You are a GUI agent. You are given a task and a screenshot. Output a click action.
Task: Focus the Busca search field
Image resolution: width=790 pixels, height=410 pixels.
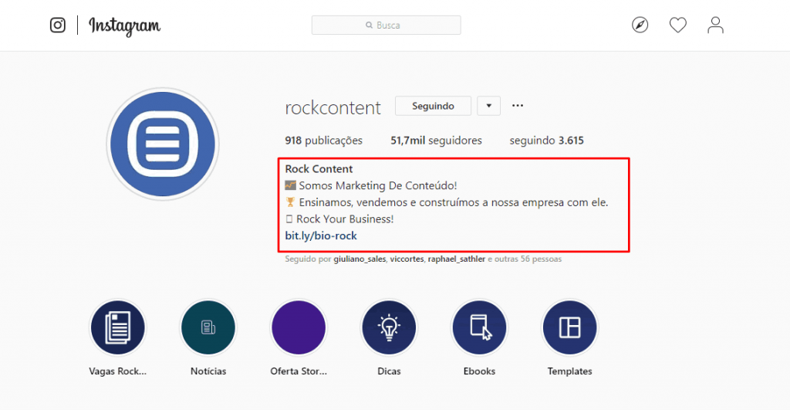386,25
